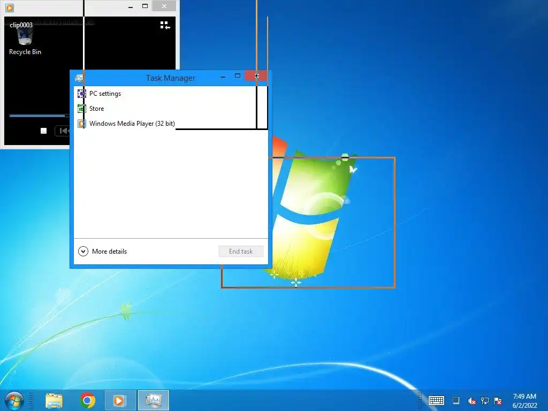The width and height of the screenshot is (548, 411).
Task: Stop playback in Windows Media Player
Action: coord(44,131)
